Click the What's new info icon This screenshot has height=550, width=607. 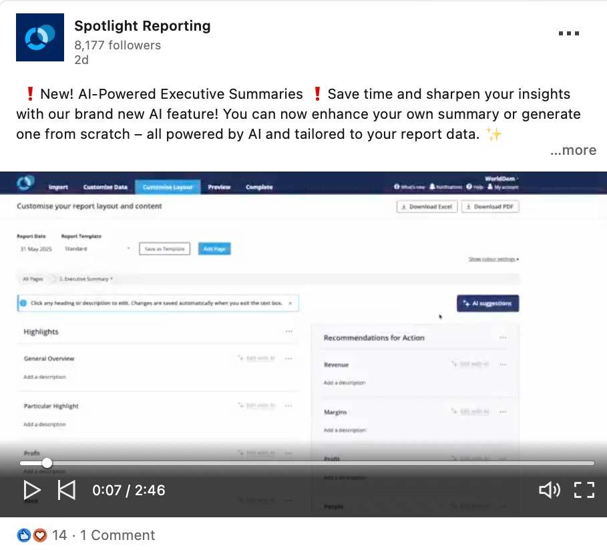[397, 186]
